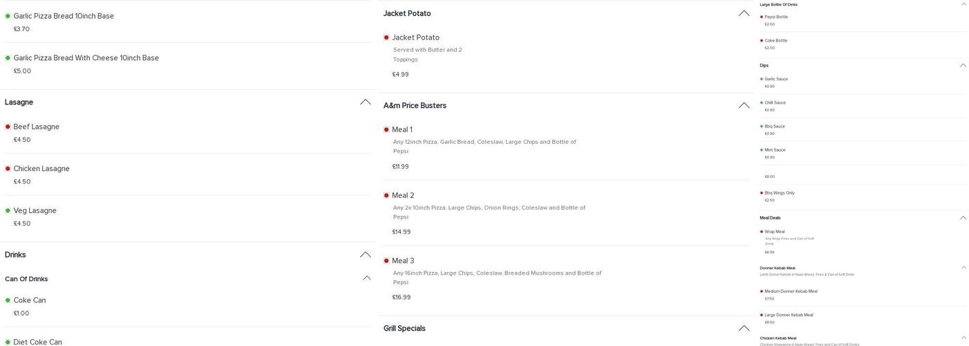This screenshot has width=969, height=346.
Task: Collapse the Dips category
Action: coord(963,66)
